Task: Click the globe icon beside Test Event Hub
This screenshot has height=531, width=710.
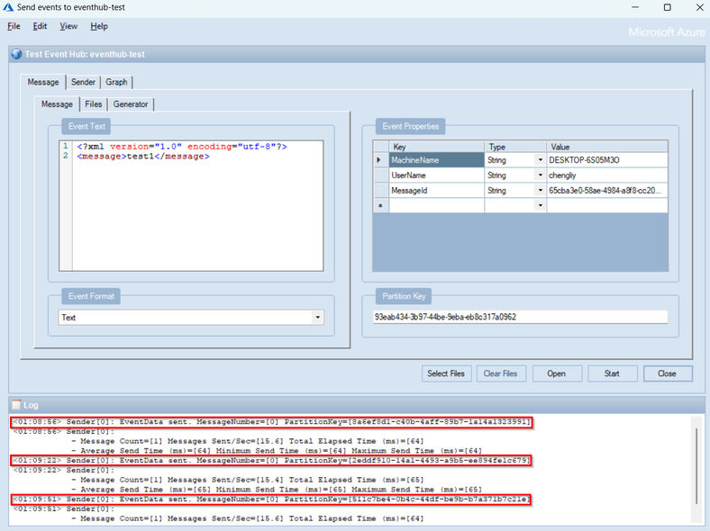Action: pos(17,54)
